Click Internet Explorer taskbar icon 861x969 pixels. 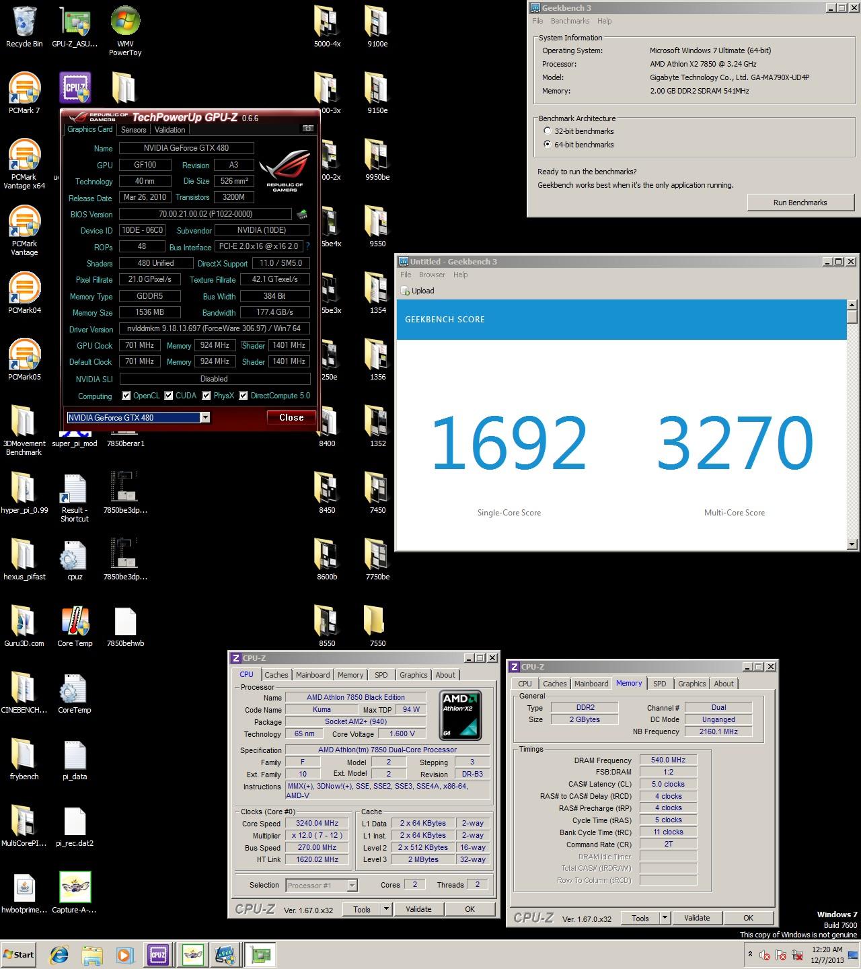60,954
